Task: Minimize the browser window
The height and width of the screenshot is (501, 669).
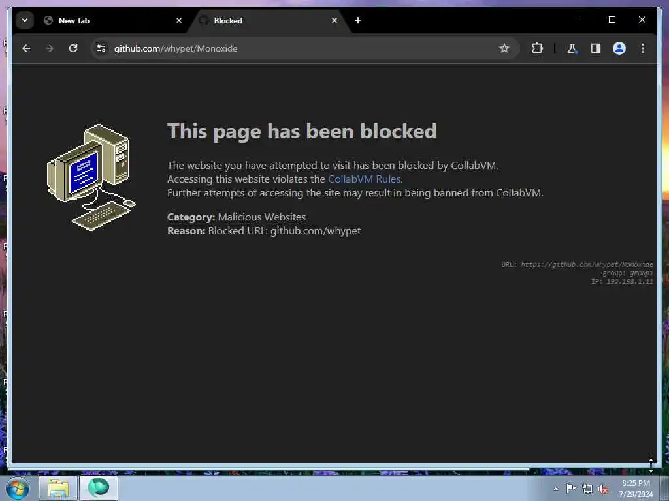Action: click(x=582, y=20)
